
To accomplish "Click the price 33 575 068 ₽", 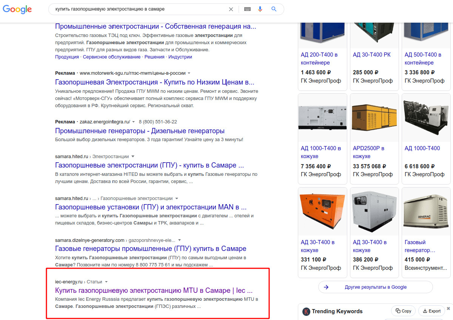I will point(370,166).
